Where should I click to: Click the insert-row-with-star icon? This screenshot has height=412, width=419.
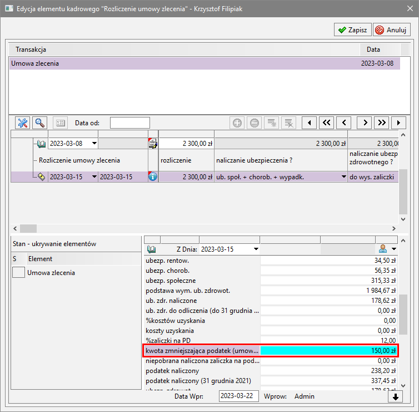(272, 123)
